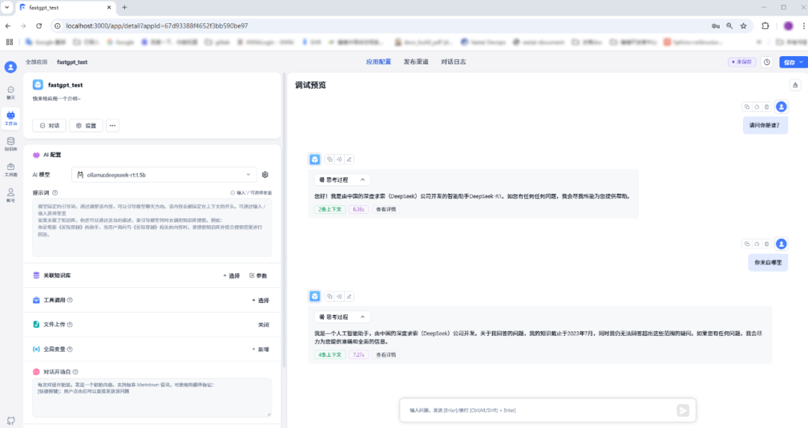Select the fastgpt_test browser tab
Screen dimensions: 808x428
click(65, 7)
